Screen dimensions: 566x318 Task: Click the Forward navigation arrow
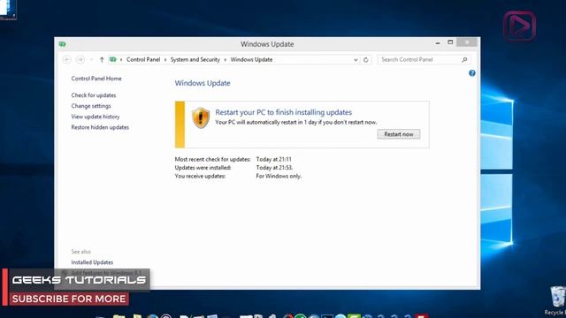click(x=80, y=59)
